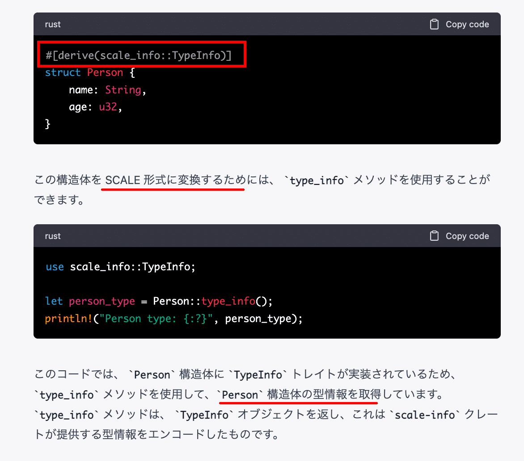Image resolution: width=524 pixels, height=461 pixels.
Task: Click clipboard icon in second rust block
Action: pyautogui.click(x=434, y=236)
